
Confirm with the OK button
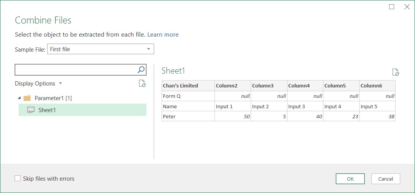click(350, 179)
